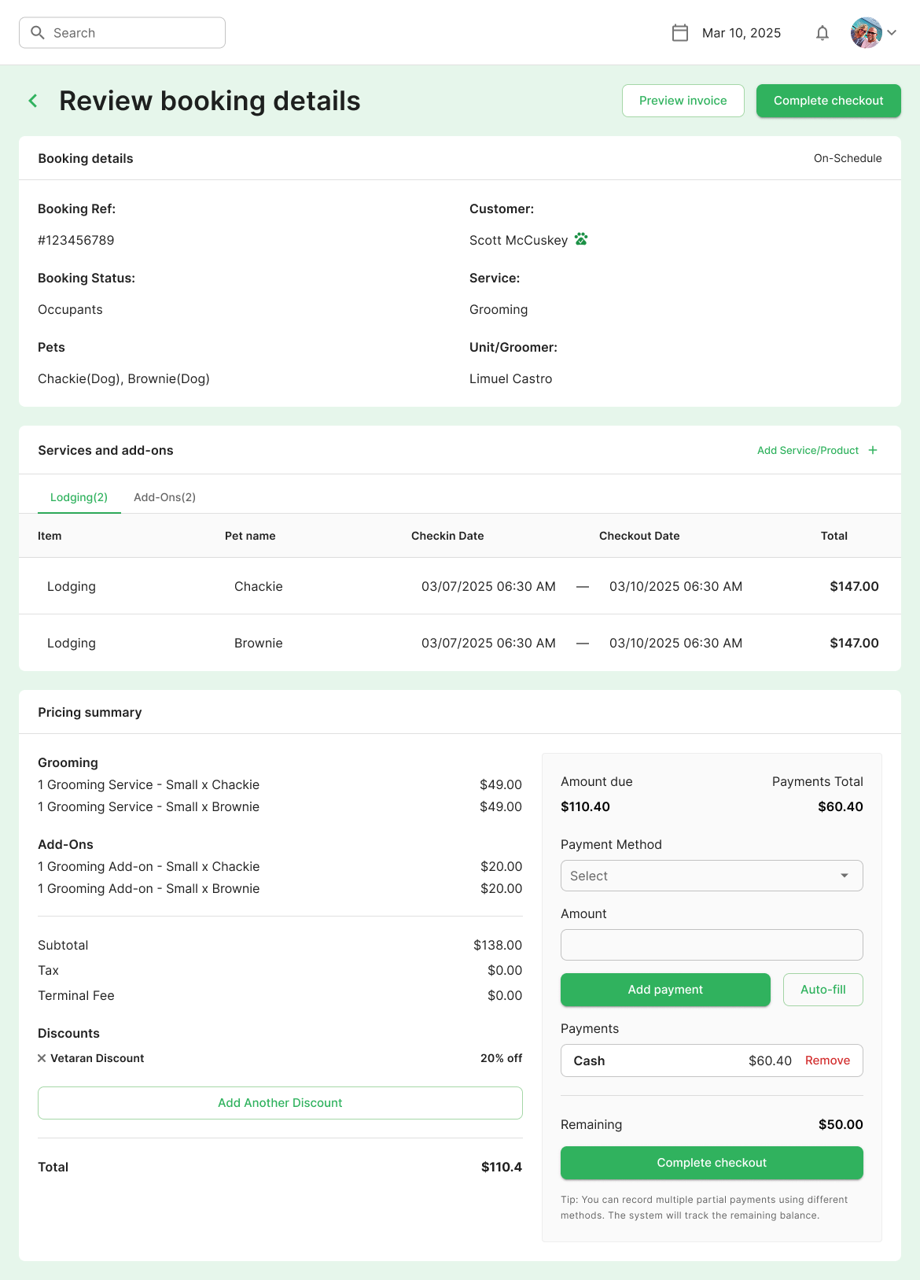Click the Checkin Date column header

pos(447,536)
